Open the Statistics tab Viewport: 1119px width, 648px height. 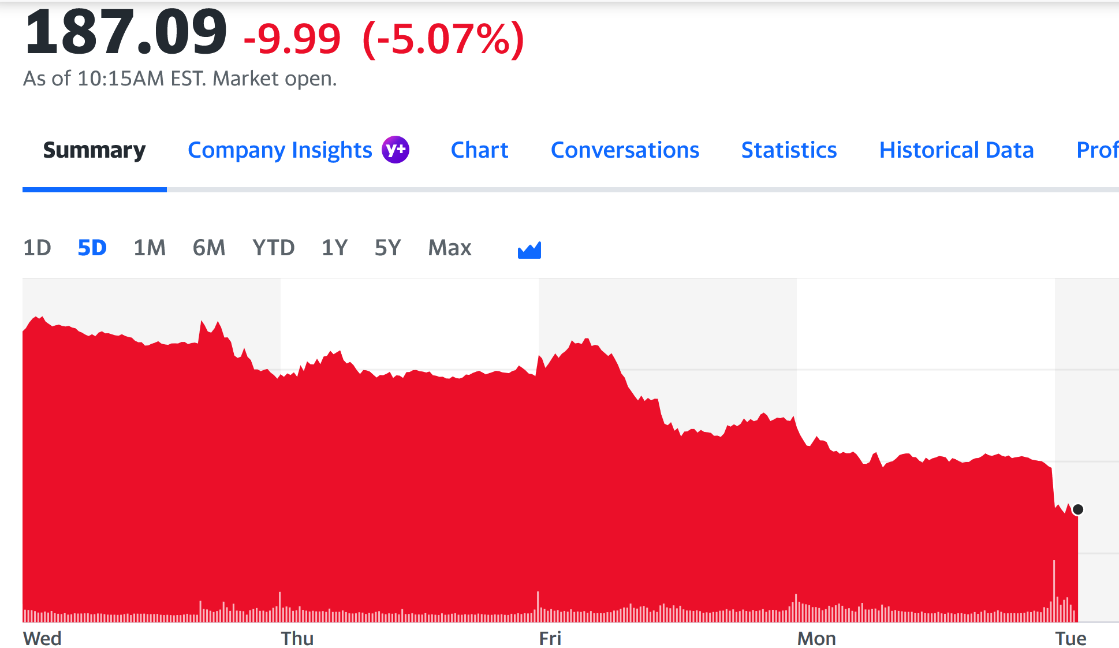(x=789, y=150)
